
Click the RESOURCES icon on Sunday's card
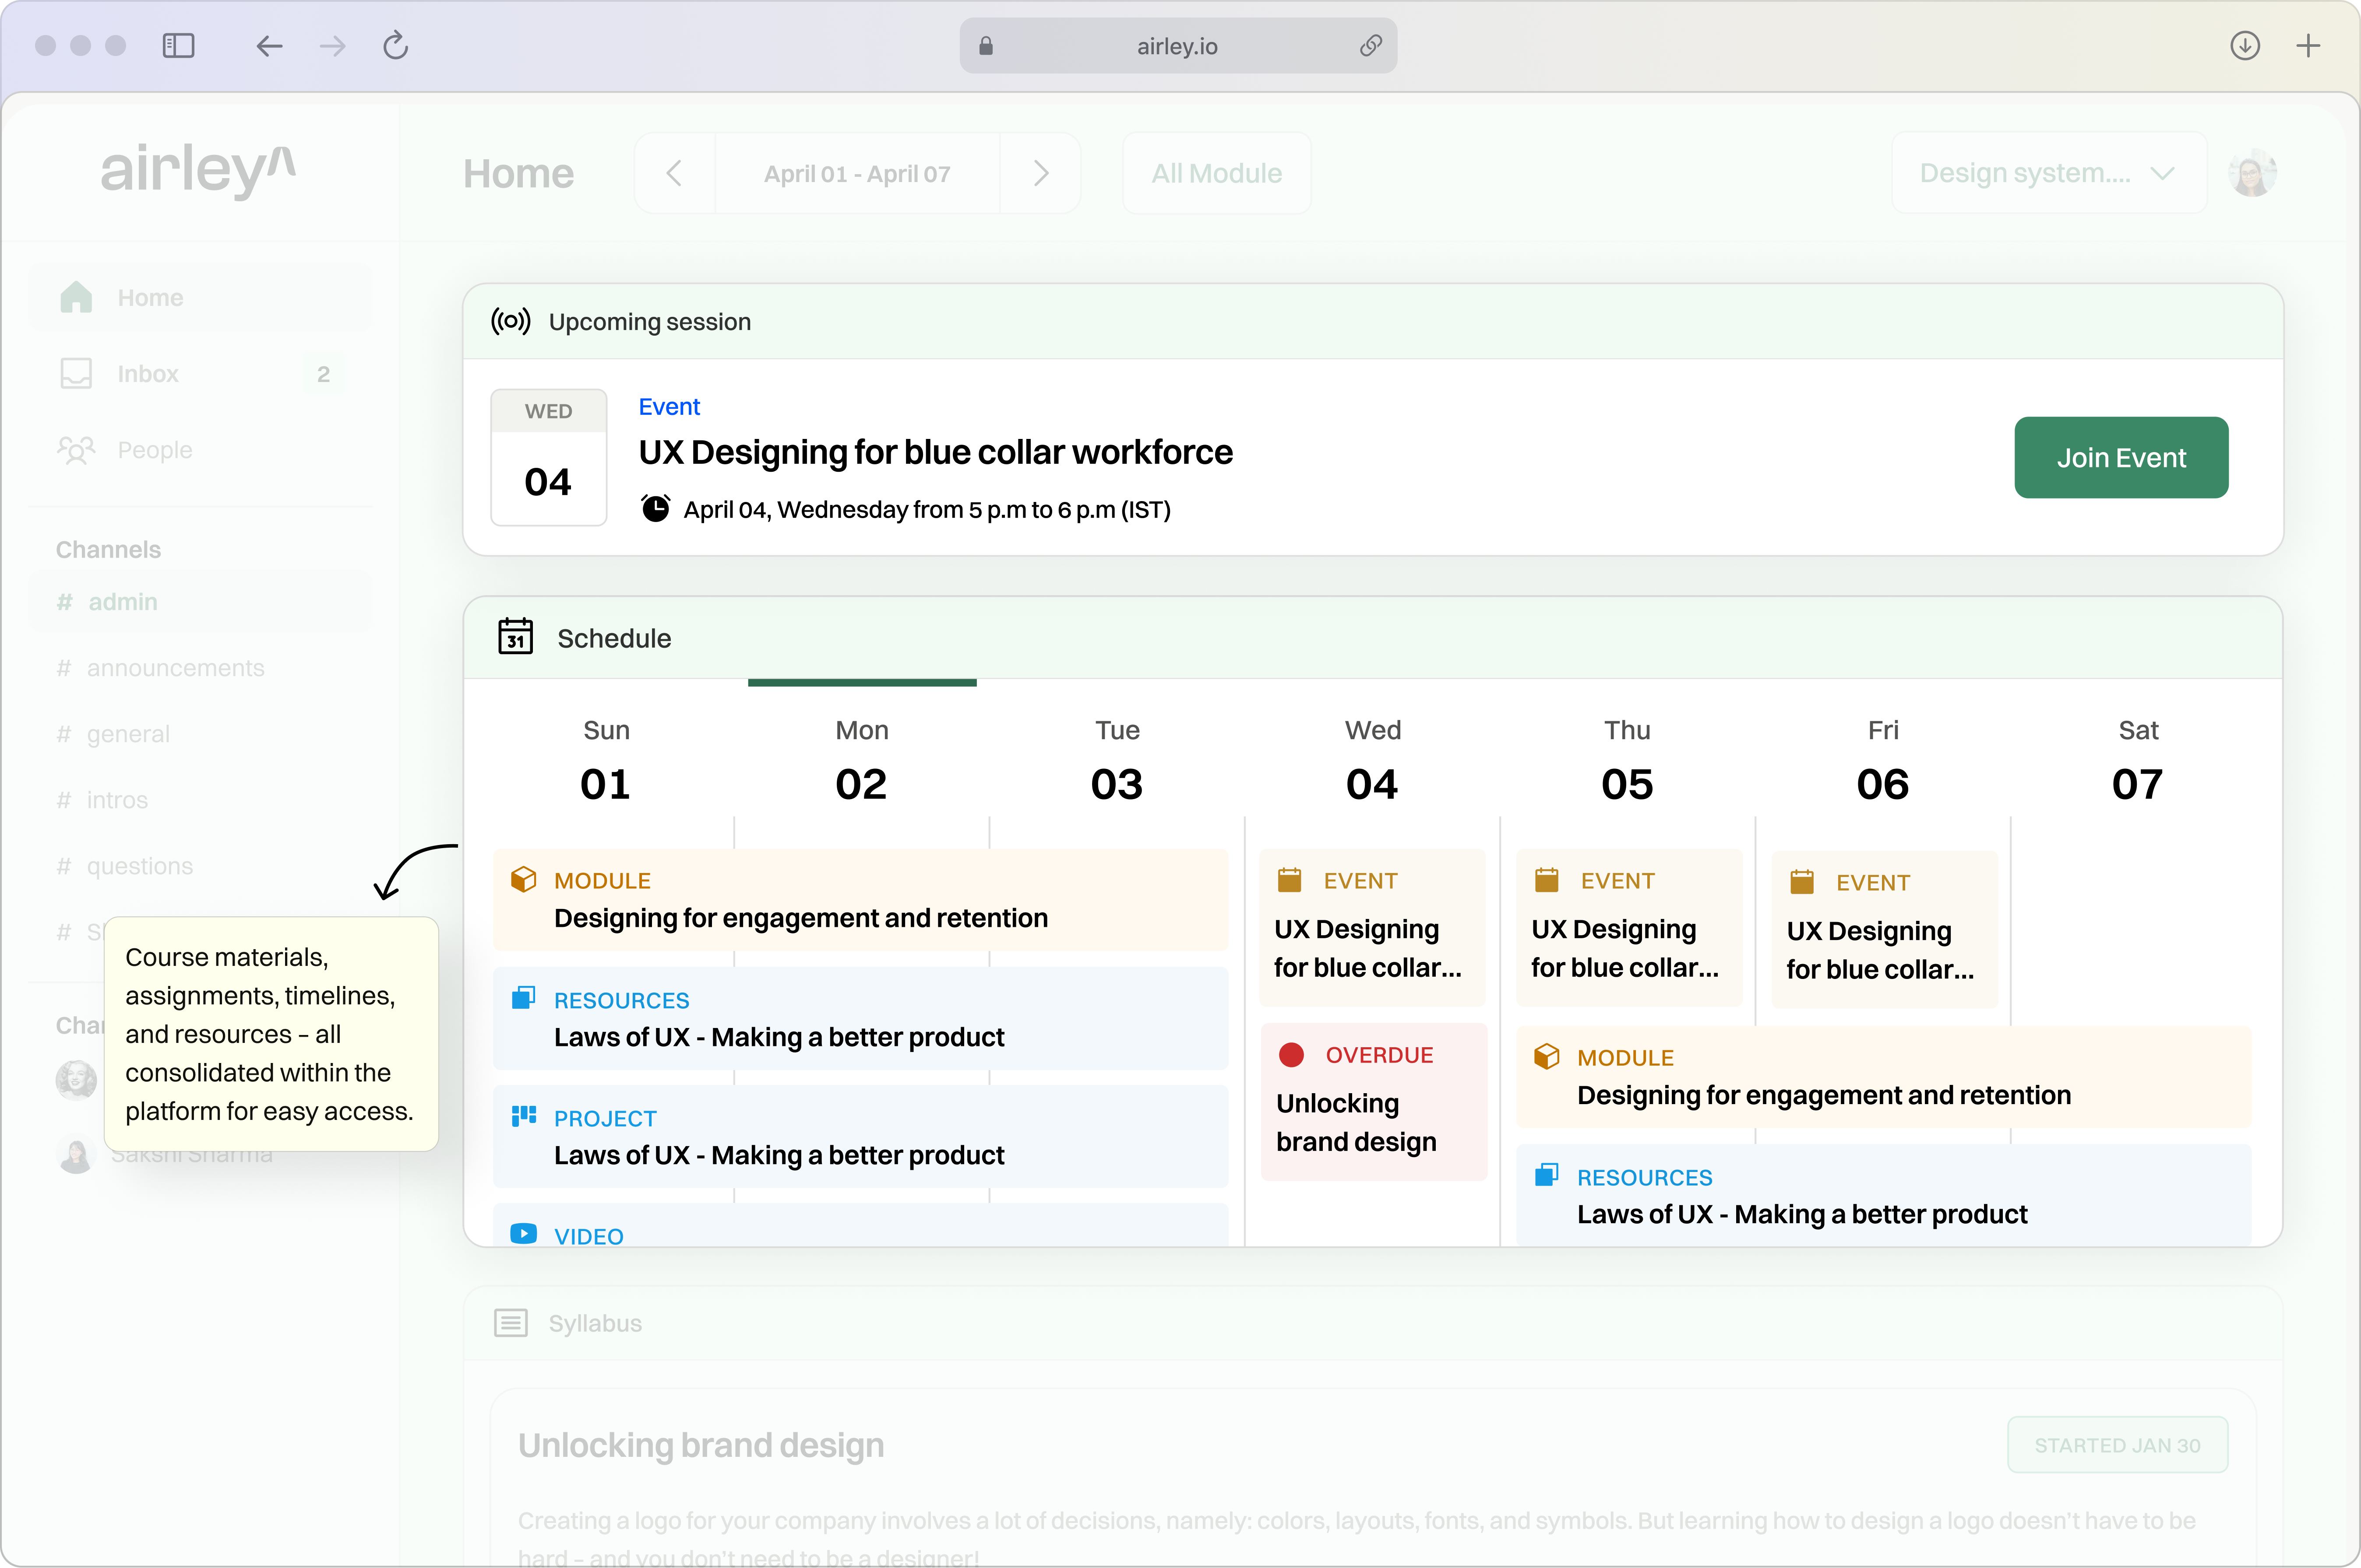(x=523, y=998)
